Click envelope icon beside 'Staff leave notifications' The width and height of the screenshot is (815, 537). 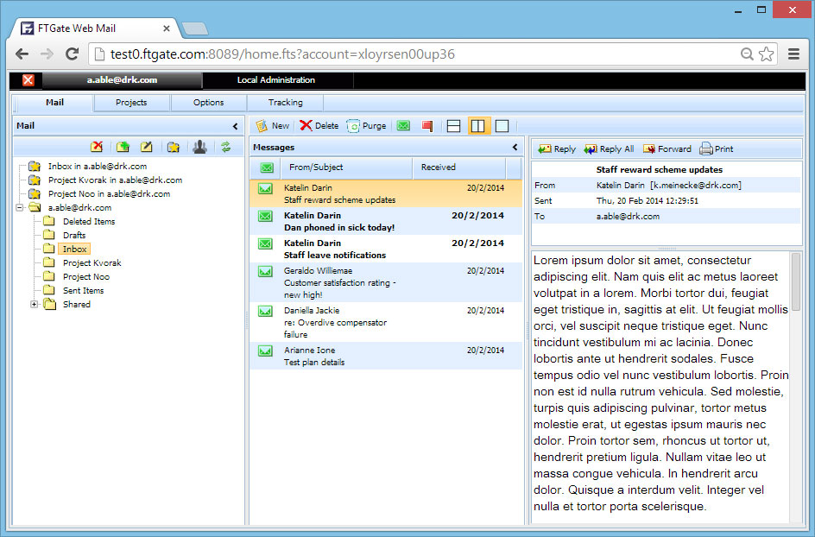pos(266,243)
